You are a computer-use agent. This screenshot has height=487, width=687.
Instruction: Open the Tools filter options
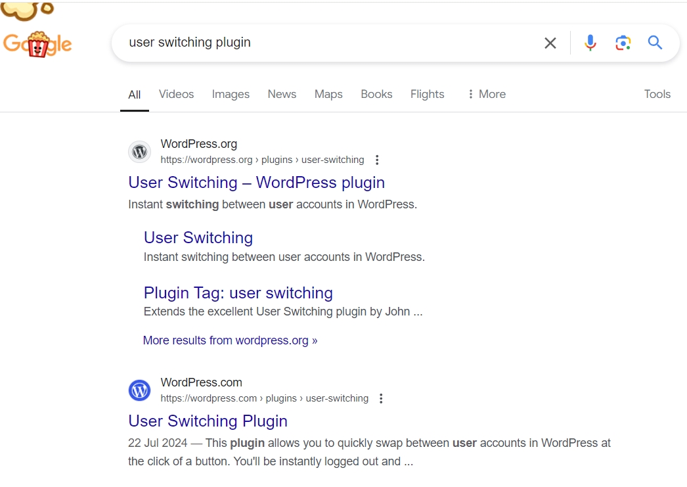click(657, 94)
